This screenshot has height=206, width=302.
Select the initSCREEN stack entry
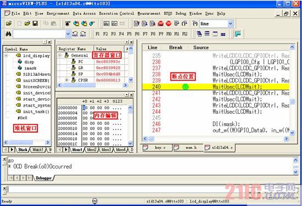tap(36, 80)
